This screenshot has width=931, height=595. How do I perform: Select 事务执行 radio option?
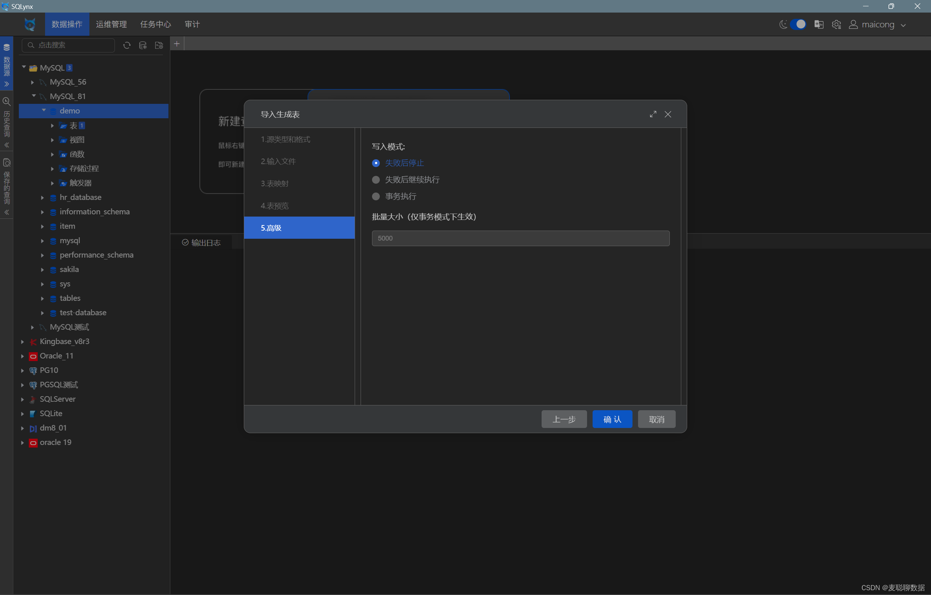[x=375, y=197]
